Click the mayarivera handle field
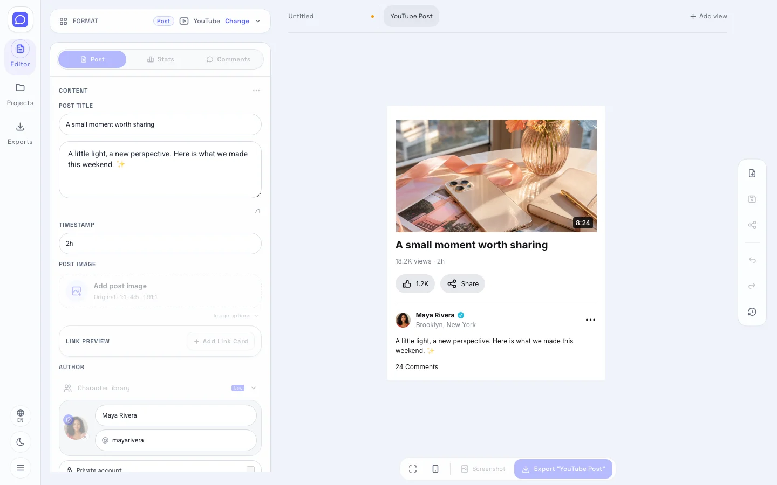Image resolution: width=777 pixels, height=485 pixels. 176,440
